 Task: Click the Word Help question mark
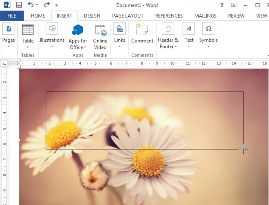pos(222,5)
